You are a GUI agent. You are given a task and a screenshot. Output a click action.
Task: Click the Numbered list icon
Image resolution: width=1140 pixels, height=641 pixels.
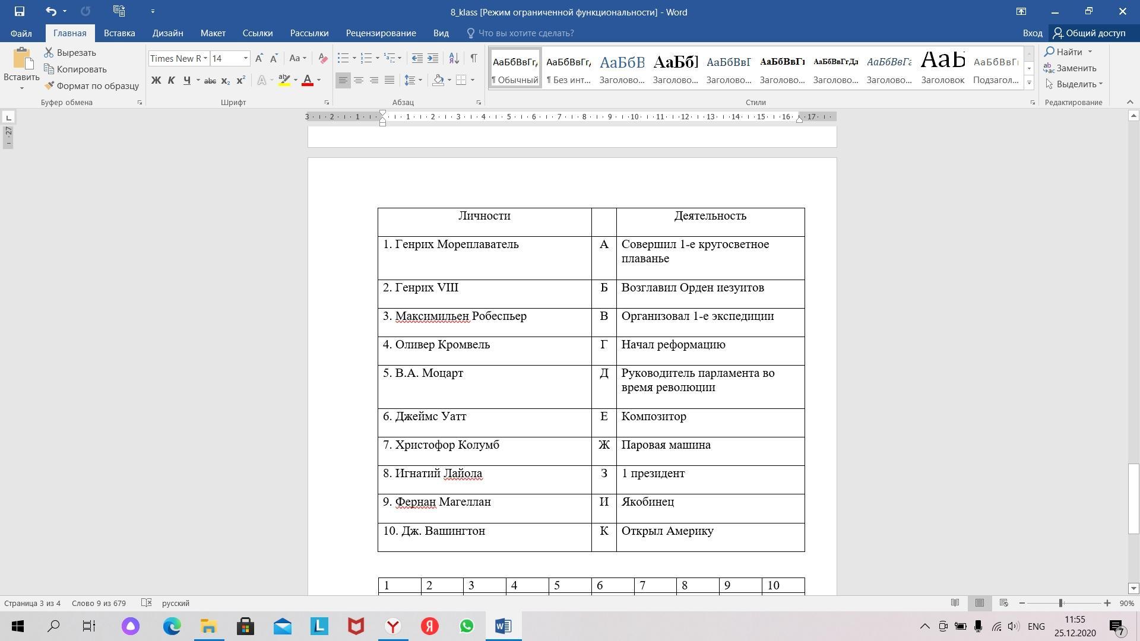coord(366,58)
